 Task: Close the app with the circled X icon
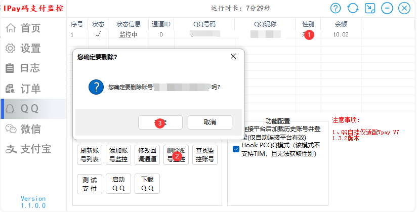[404, 8]
